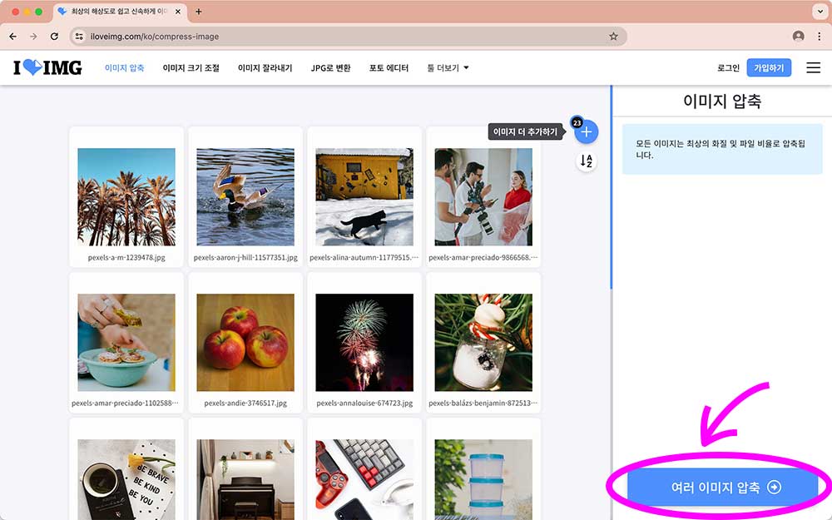
Task: Select the snow jar thumbnail pexels-balázs-benjamin
Action: coord(483,342)
